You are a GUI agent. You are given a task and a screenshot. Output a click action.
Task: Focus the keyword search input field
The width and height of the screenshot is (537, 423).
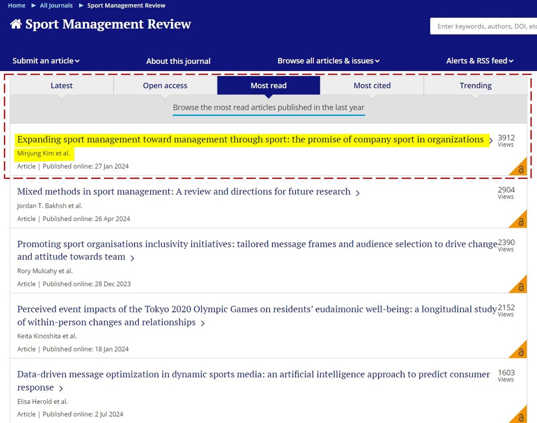click(484, 26)
